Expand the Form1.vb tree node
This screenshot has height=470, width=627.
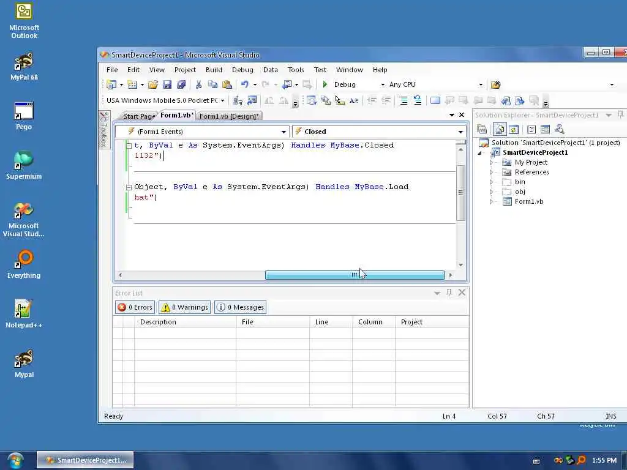pyautogui.click(x=491, y=201)
